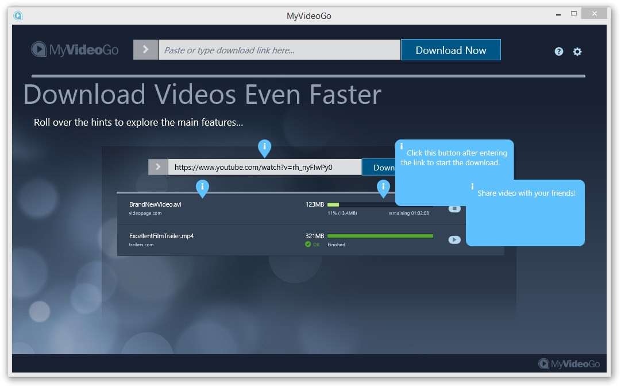Click hint pin above the 123MB progress bar

pyautogui.click(x=383, y=189)
